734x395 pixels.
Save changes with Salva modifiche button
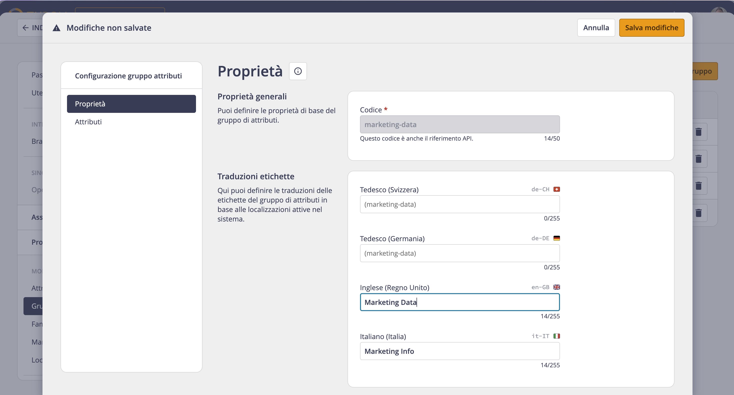(652, 28)
